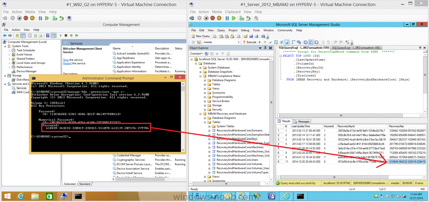Click Pause icon in left VM connection toolbar
Screen dimensions: 429x202
40,18
